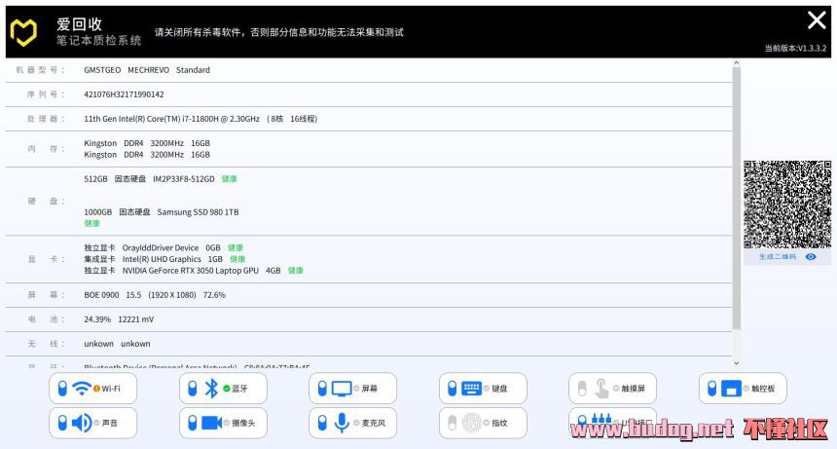The image size is (837, 449).
Task: Click the QR code image
Action: (x=787, y=204)
